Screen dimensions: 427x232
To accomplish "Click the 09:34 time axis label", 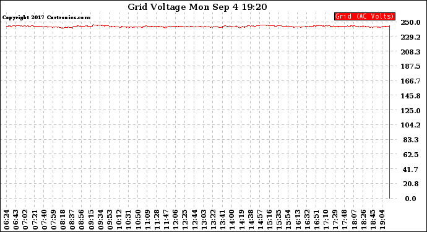I will pyautogui.click(x=100, y=220).
